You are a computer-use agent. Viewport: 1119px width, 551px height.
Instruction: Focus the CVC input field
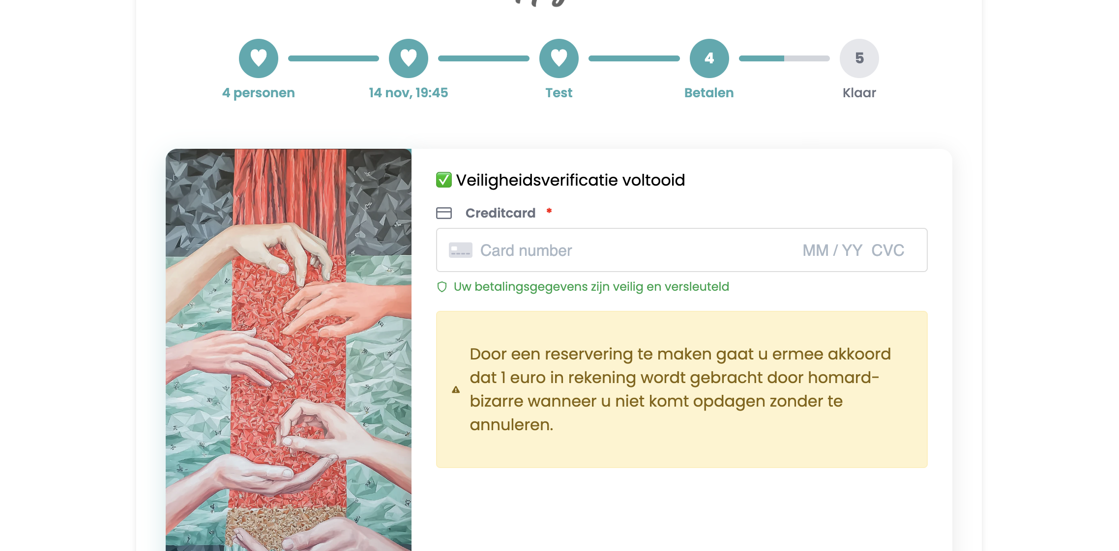point(888,250)
